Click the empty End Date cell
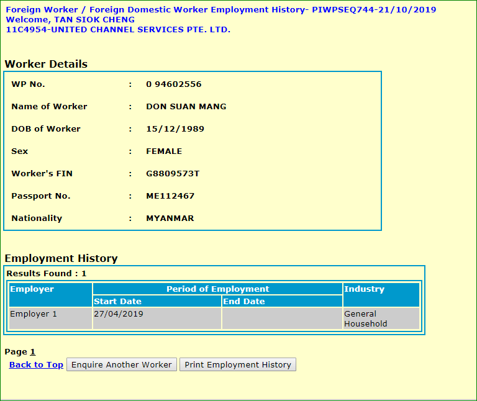The image size is (477, 401). tap(282, 318)
